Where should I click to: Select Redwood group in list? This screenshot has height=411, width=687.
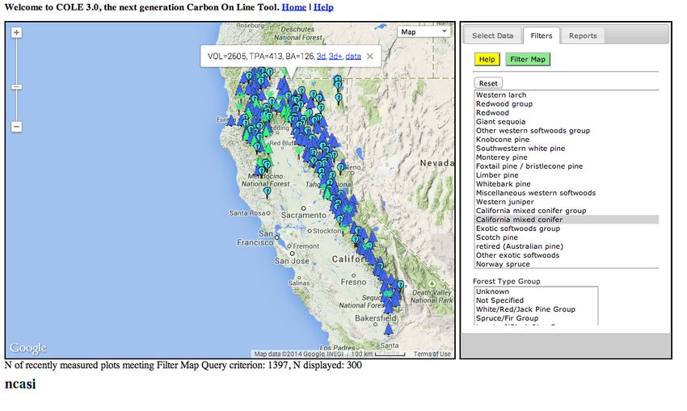click(567, 103)
